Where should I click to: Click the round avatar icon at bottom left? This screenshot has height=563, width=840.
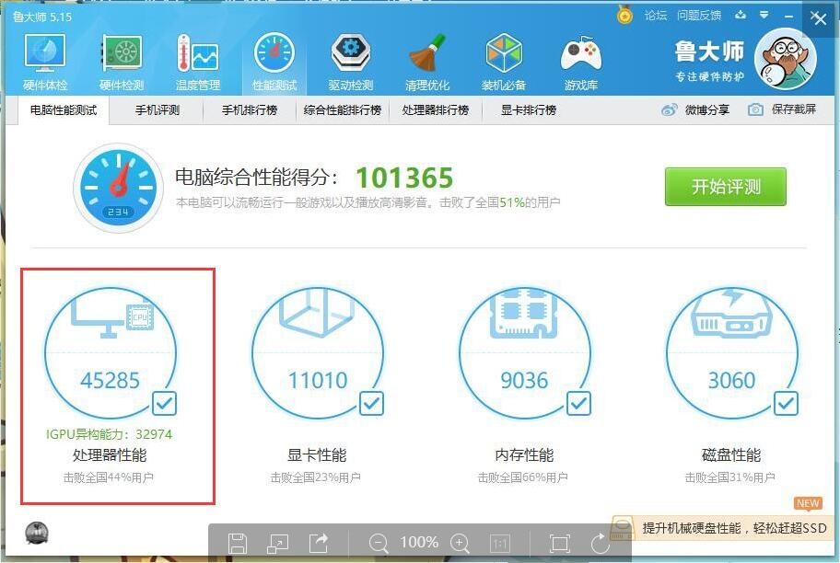click(x=37, y=533)
